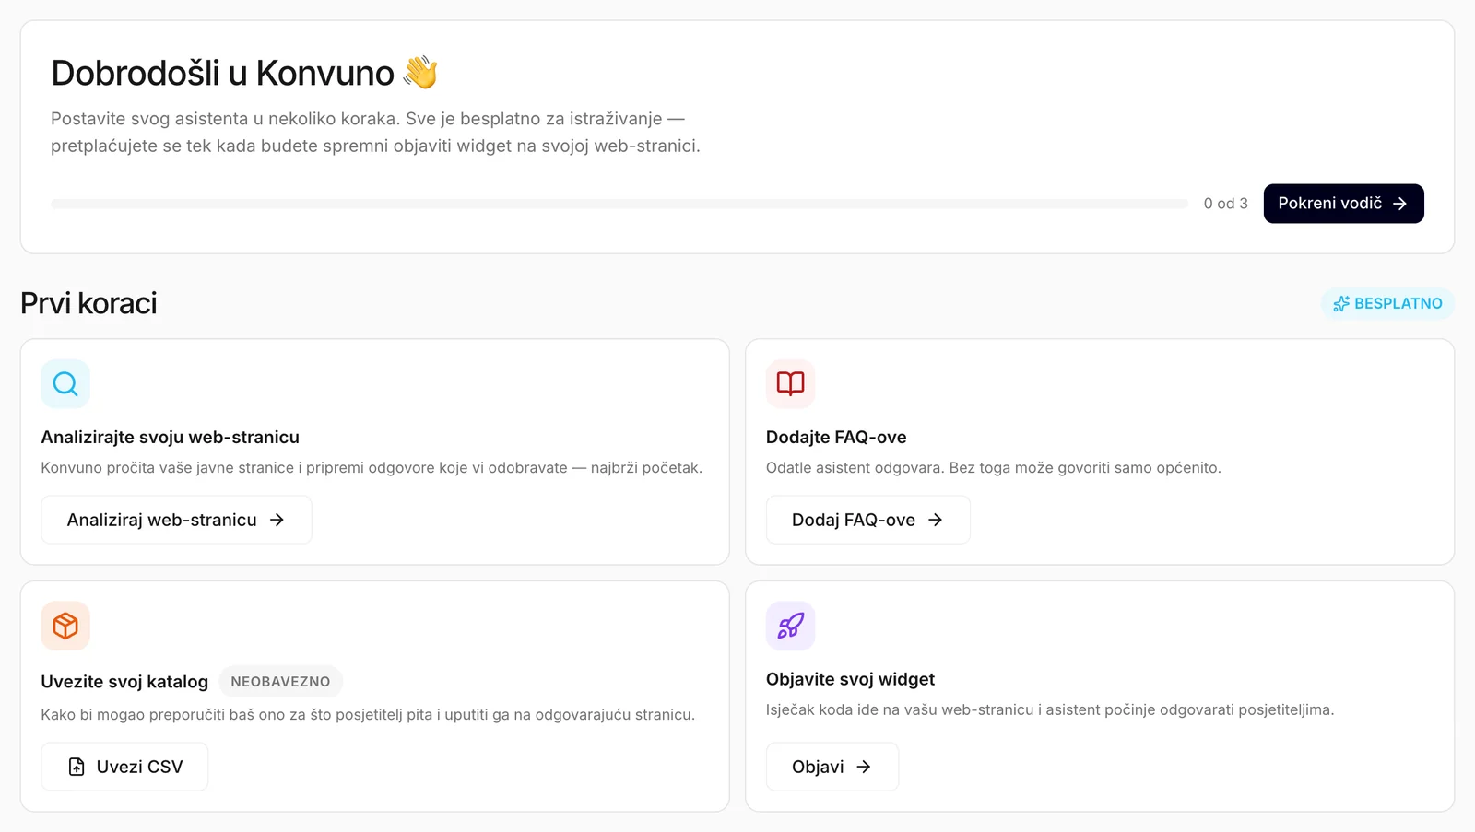Click the description starting 'Konvuno pročita vaše javne'
This screenshot has height=832, width=1475.
(x=372, y=468)
